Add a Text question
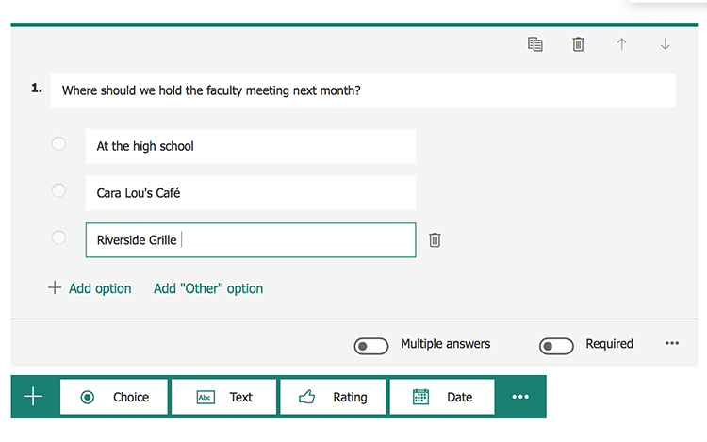707x442 pixels. (224, 397)
